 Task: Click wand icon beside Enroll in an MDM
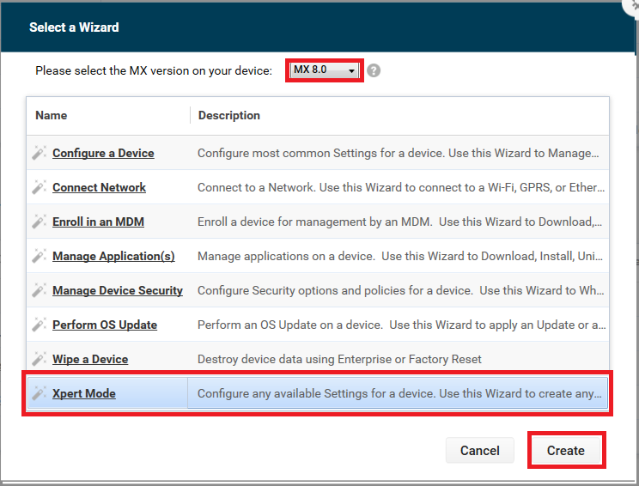click(40, 222)
